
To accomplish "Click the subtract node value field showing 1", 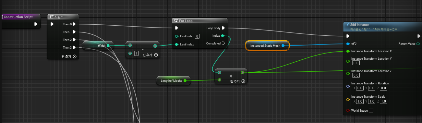I will pyautogui.click(x=136, y=53).
